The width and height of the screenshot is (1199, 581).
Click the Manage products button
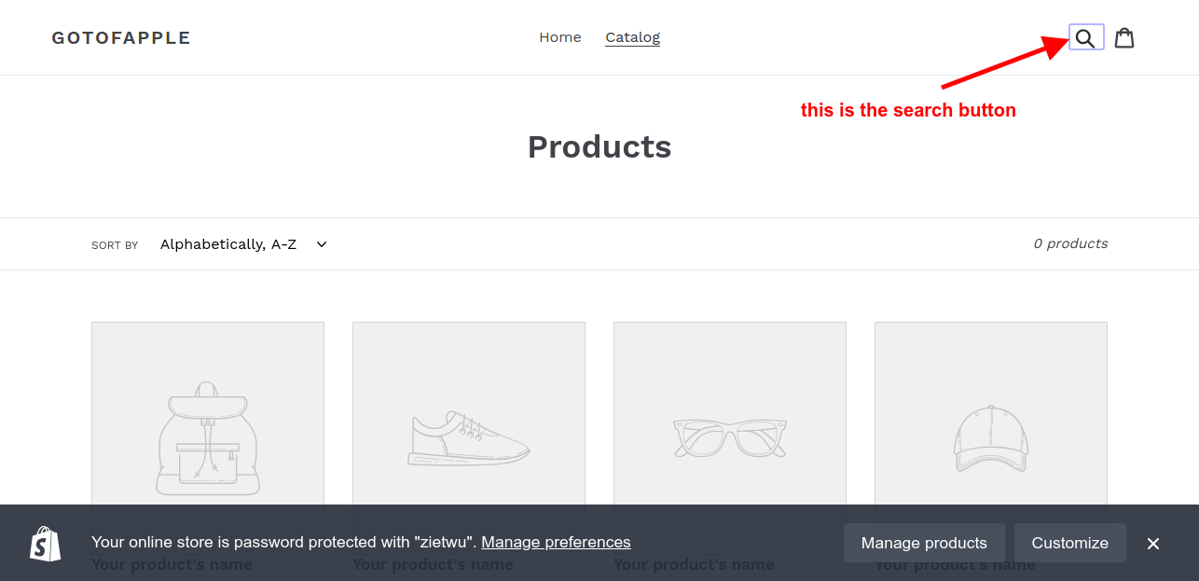[924, 543]
